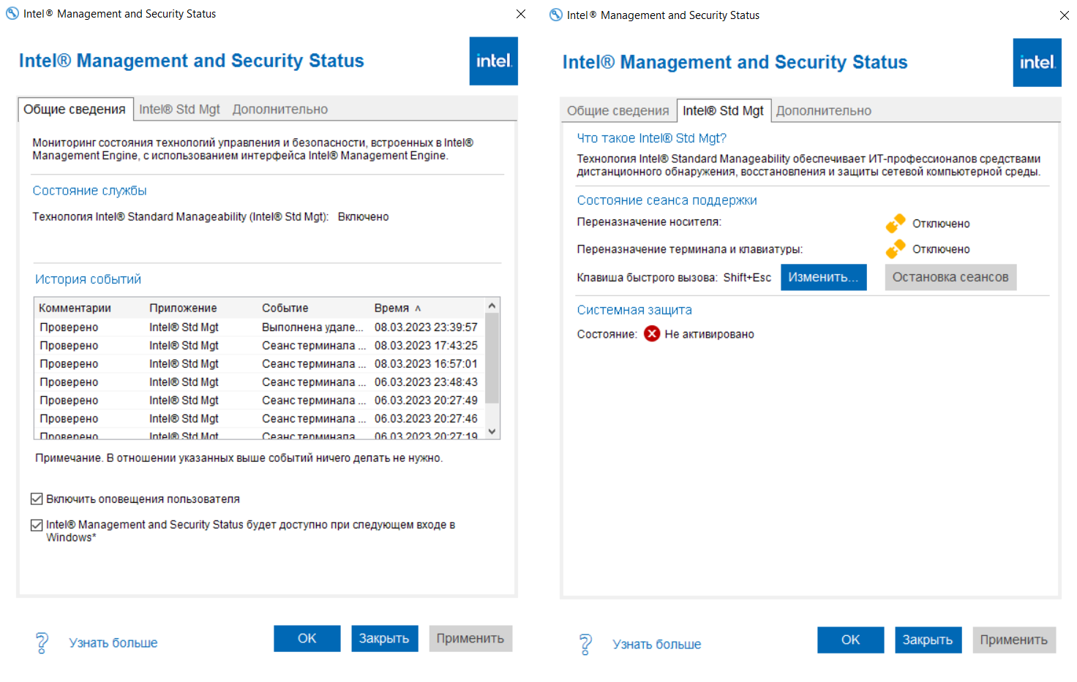Image resolution: width=1077 pixels, height=682 pixels.
Task: Click 'Включено' service status text
Action: (363, 216)
